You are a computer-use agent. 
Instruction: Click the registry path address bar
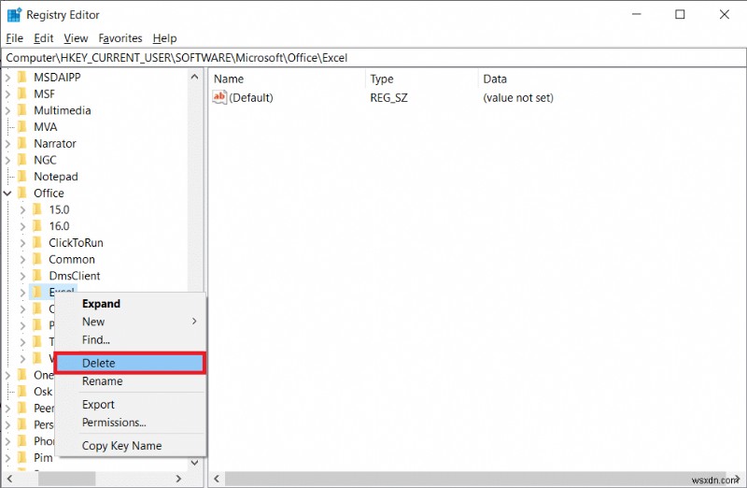(373, 58)
